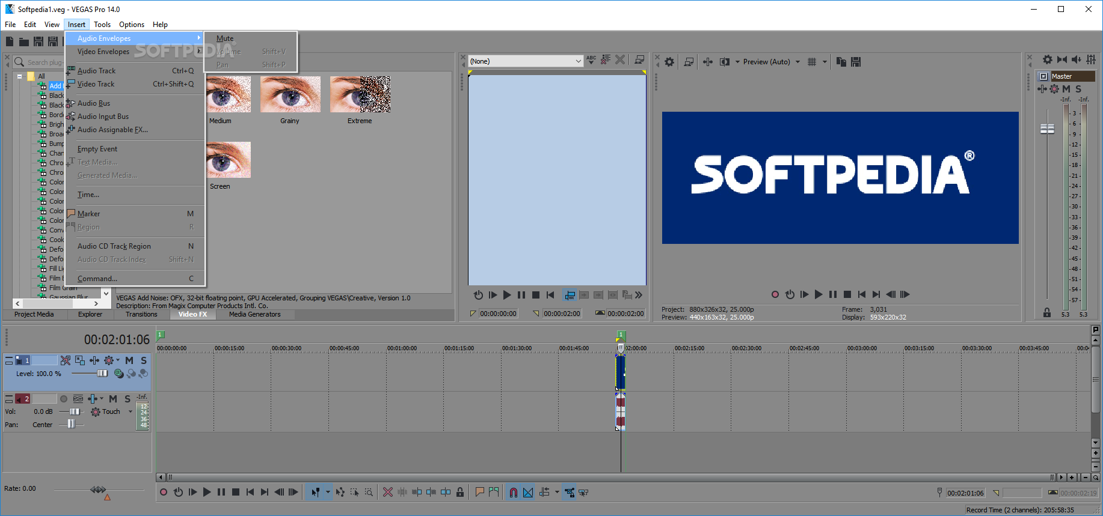
Task: Click Invert Track Phase icon on audio track 2
Action: click(78, 399)
